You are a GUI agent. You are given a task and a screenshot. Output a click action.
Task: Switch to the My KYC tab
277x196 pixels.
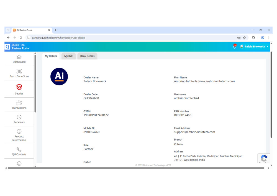[68, 56]
